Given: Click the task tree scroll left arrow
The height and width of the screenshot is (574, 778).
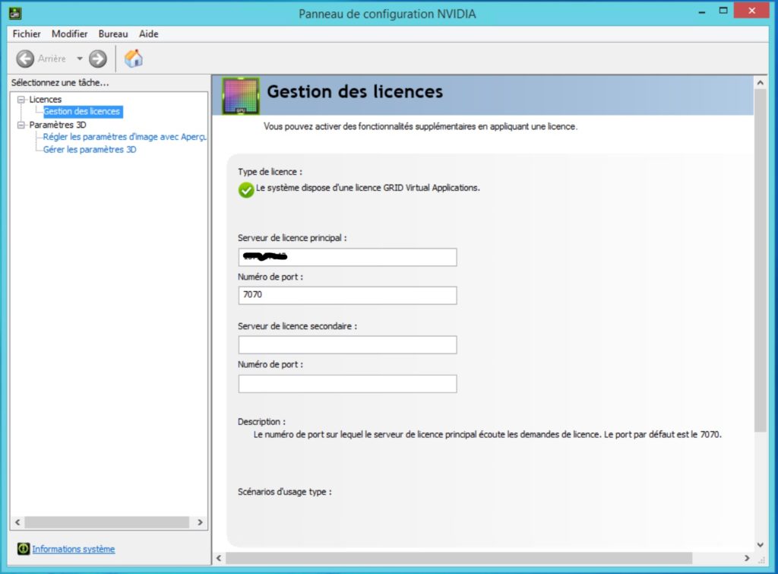Looking at the screenshot, I should 18,522.
